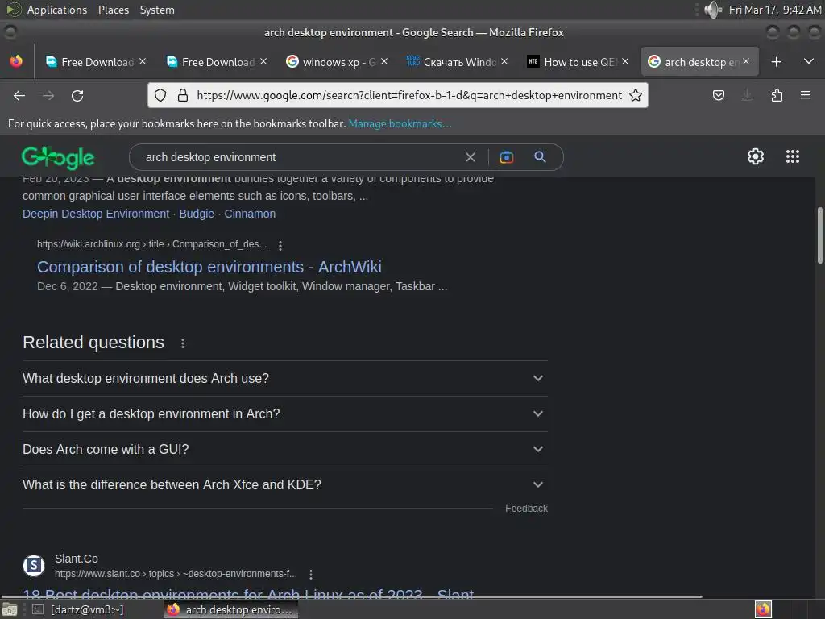The height and width of the screenshot is (619, 825).
Task: Open the Related questions options menu
Action: pos(183,343)
